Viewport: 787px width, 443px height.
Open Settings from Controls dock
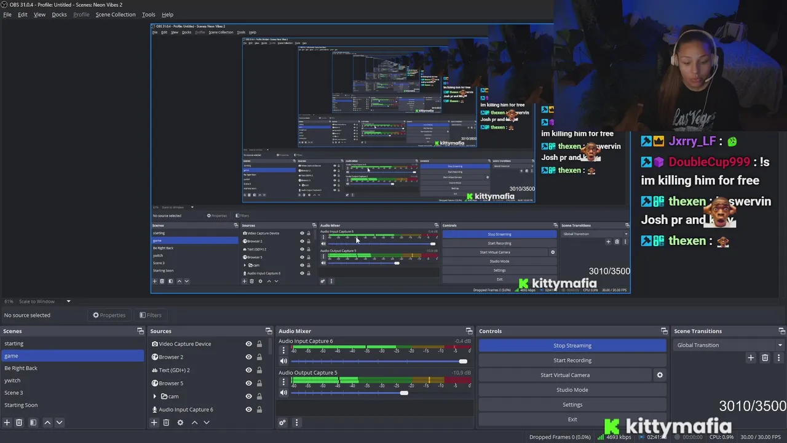[x=572, y=405]
